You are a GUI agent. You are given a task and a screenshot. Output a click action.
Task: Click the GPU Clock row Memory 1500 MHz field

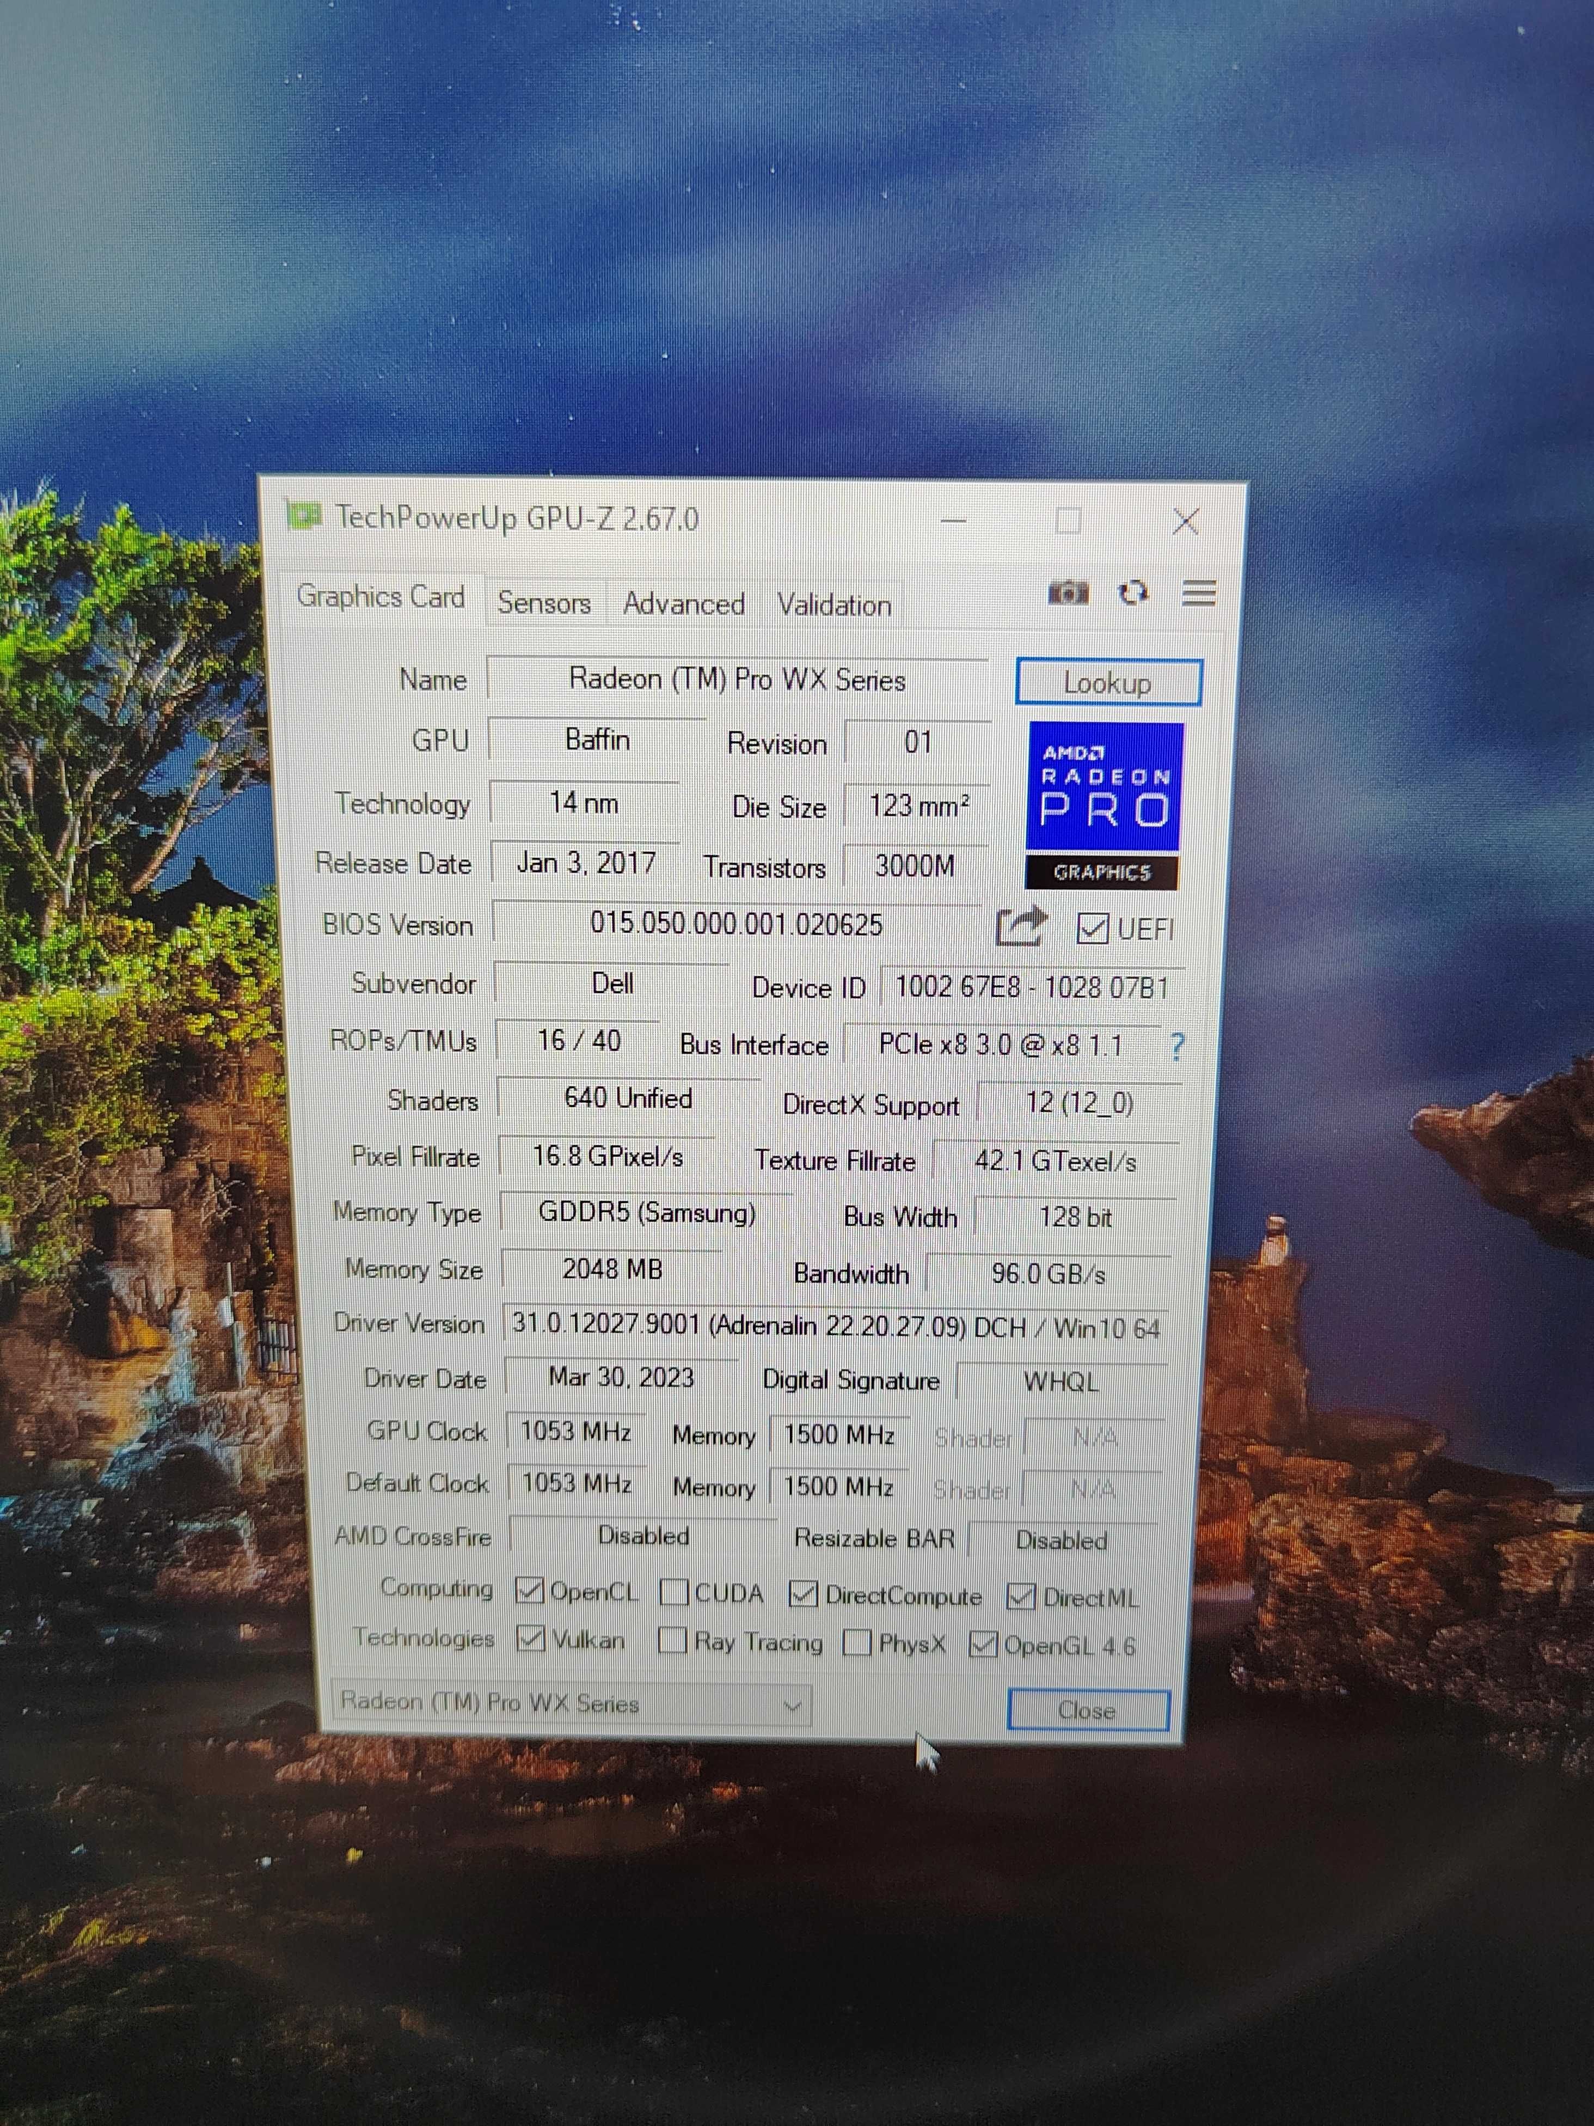(x=839, y=1435)
